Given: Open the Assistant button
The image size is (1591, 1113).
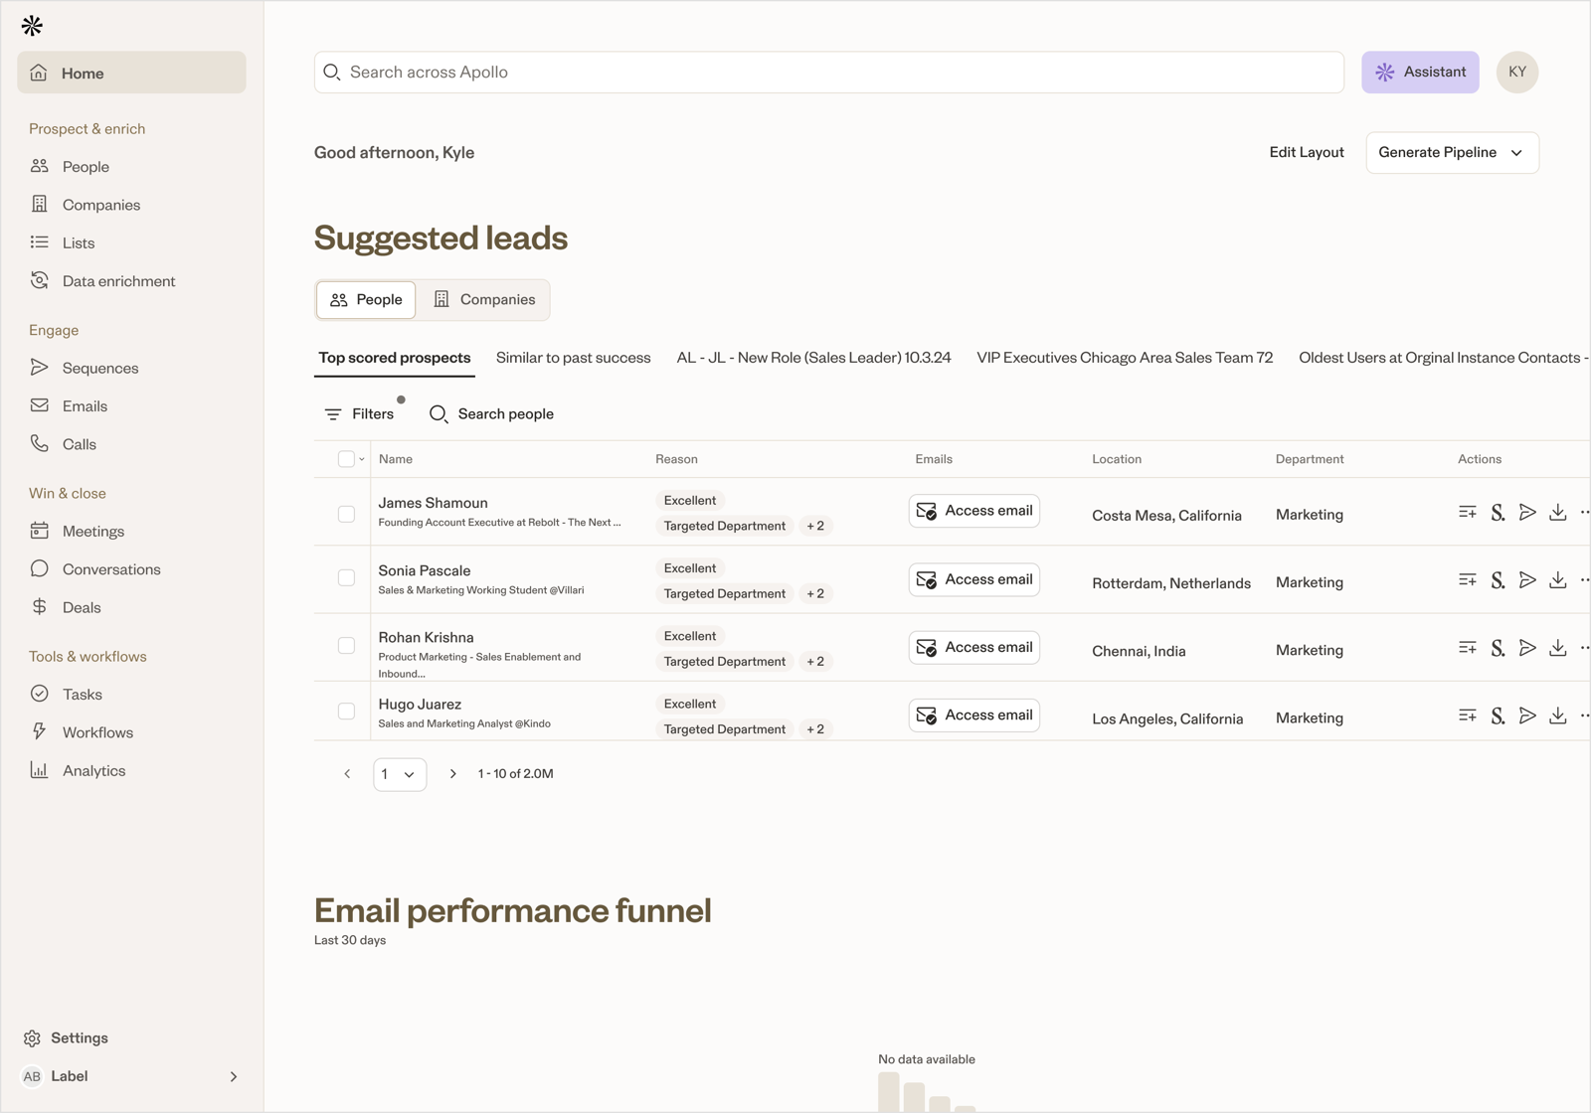Looking at the screenshot, I should tap(1420, 73).
